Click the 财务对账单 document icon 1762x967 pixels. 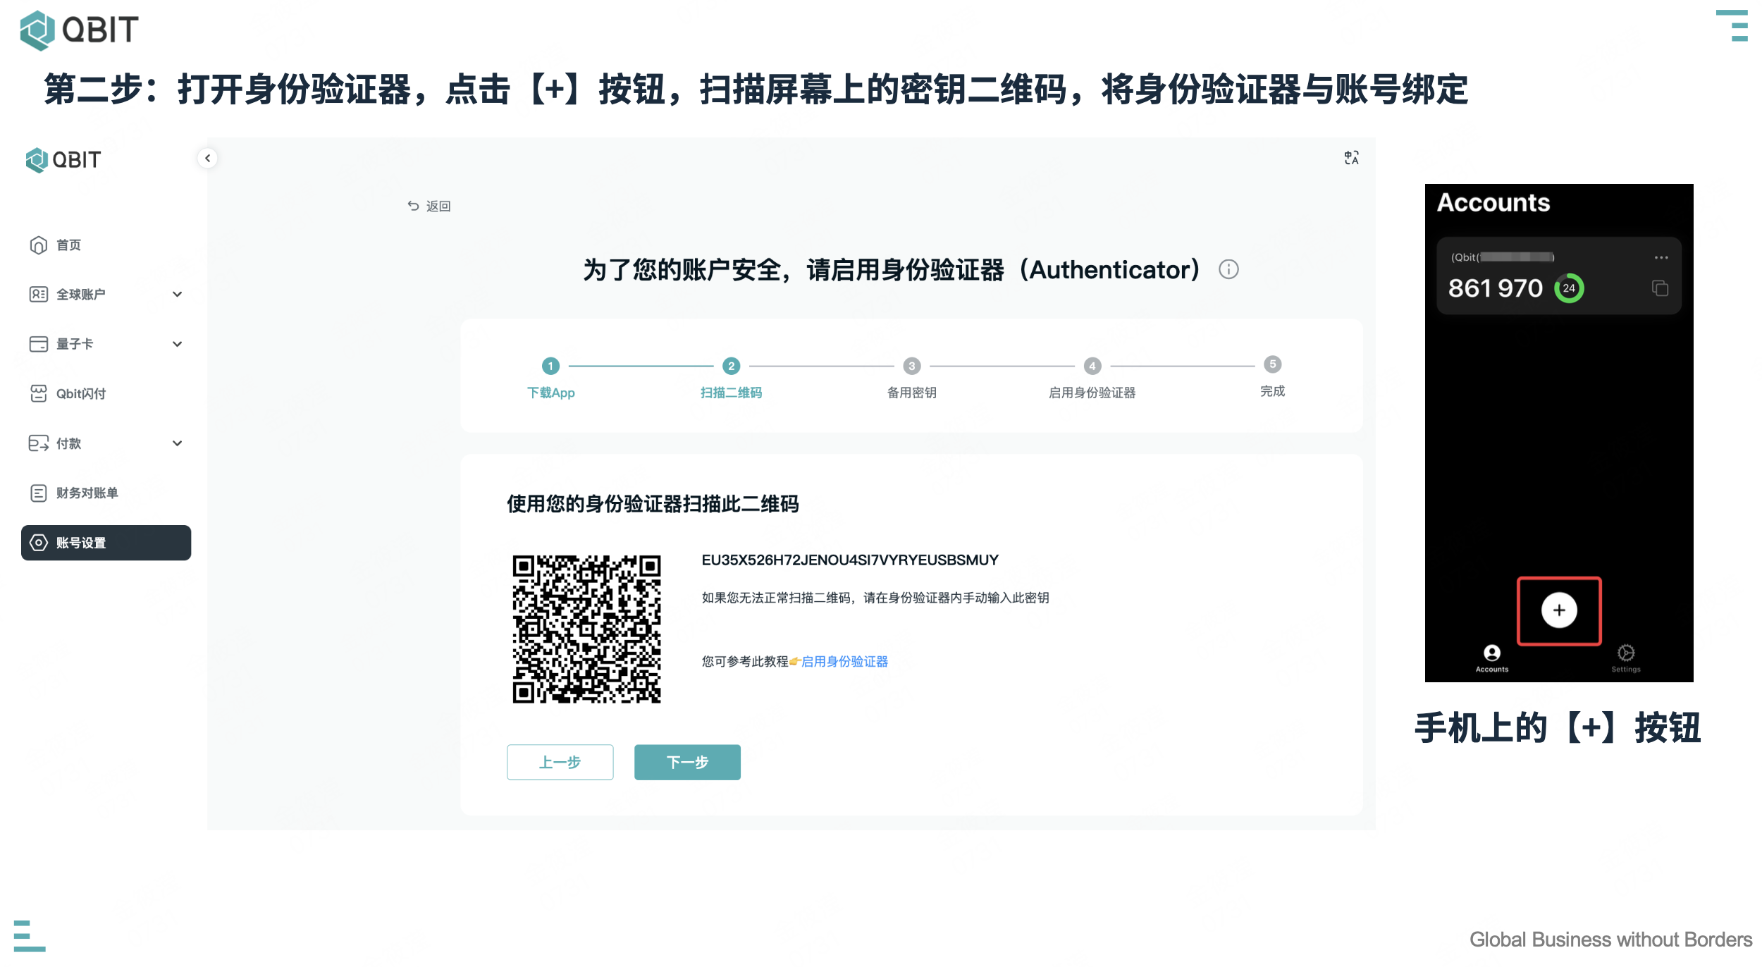38,493
